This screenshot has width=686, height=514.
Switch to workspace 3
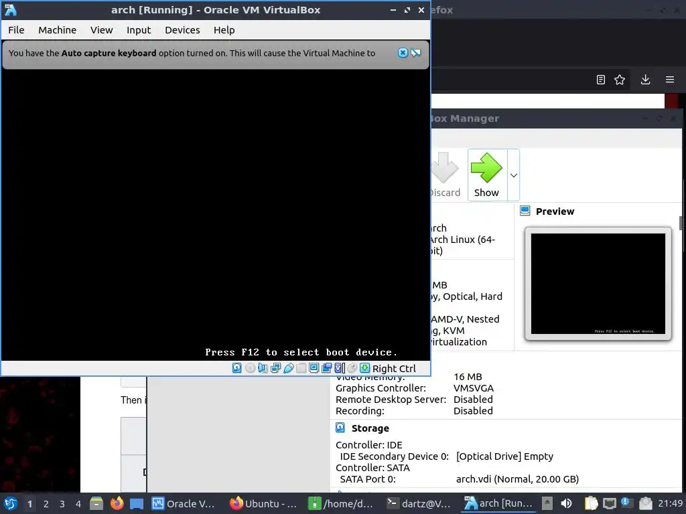62,504
